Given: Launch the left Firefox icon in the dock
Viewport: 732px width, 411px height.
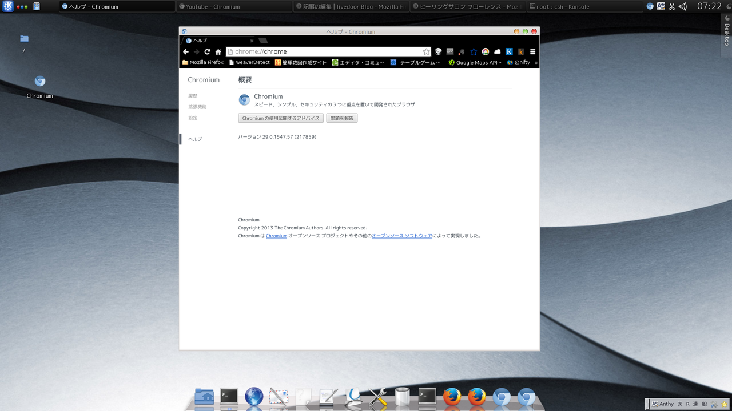Looking at the screenshot, I should click(x=452, y=396).
